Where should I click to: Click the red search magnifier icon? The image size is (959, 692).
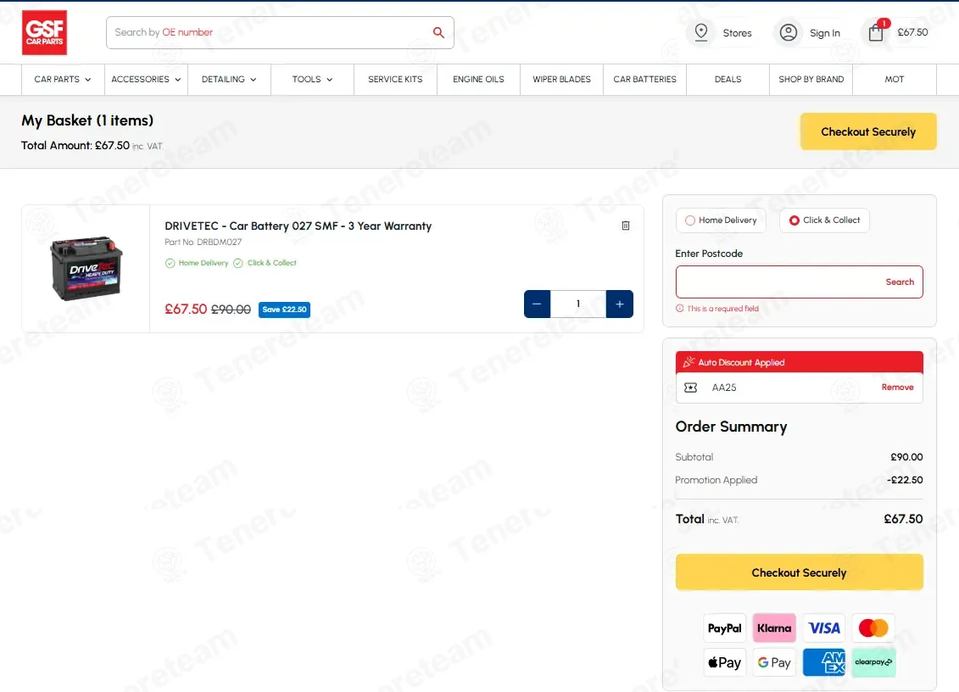pos(438,32)
